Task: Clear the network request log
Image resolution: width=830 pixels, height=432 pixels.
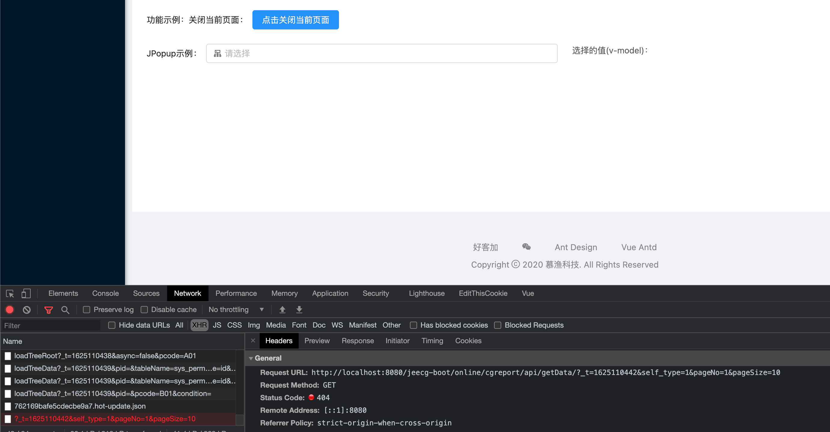Action: (26, 309)
